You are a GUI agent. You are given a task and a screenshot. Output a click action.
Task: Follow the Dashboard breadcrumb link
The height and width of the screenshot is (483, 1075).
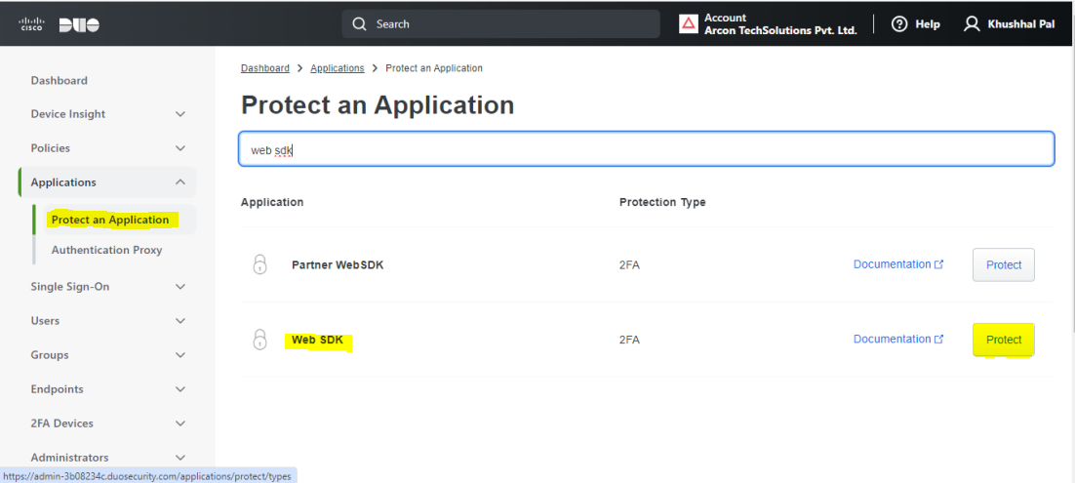pos(265,68)
